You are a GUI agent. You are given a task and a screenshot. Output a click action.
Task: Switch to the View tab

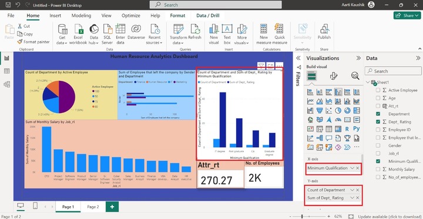(x=106, y=16)
